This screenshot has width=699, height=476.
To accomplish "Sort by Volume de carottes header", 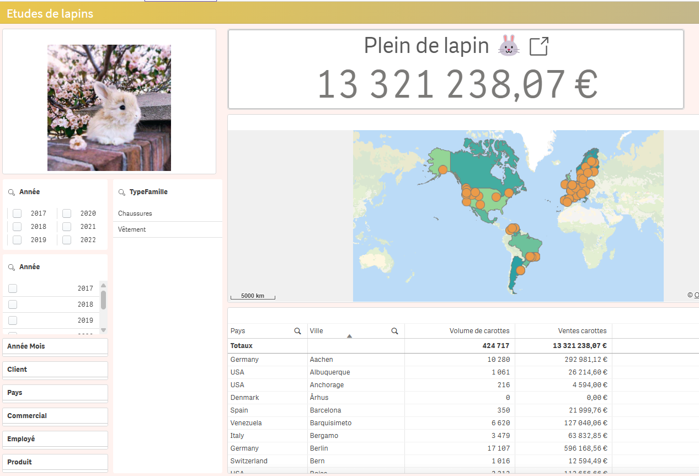I will [479, 331].
